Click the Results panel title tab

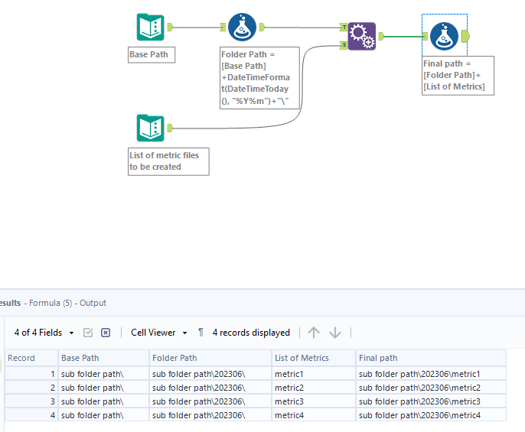point(54,303)
